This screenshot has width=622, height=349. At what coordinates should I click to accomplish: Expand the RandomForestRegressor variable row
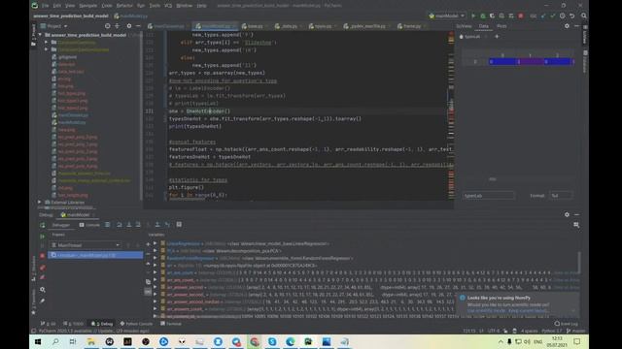155,259
